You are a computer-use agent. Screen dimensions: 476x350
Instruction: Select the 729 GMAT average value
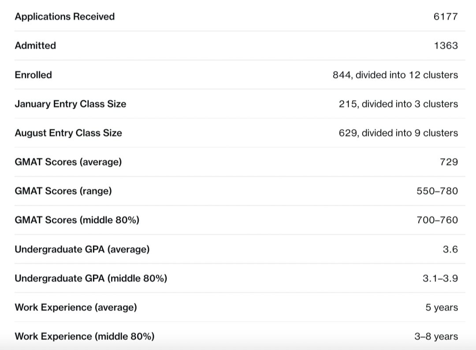[x=449, y=162]
